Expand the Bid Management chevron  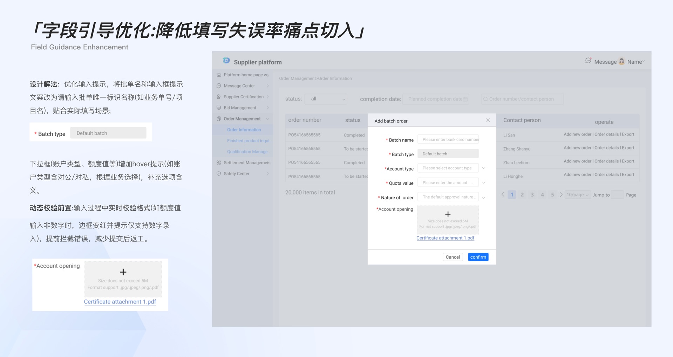(x=267, y=108)
